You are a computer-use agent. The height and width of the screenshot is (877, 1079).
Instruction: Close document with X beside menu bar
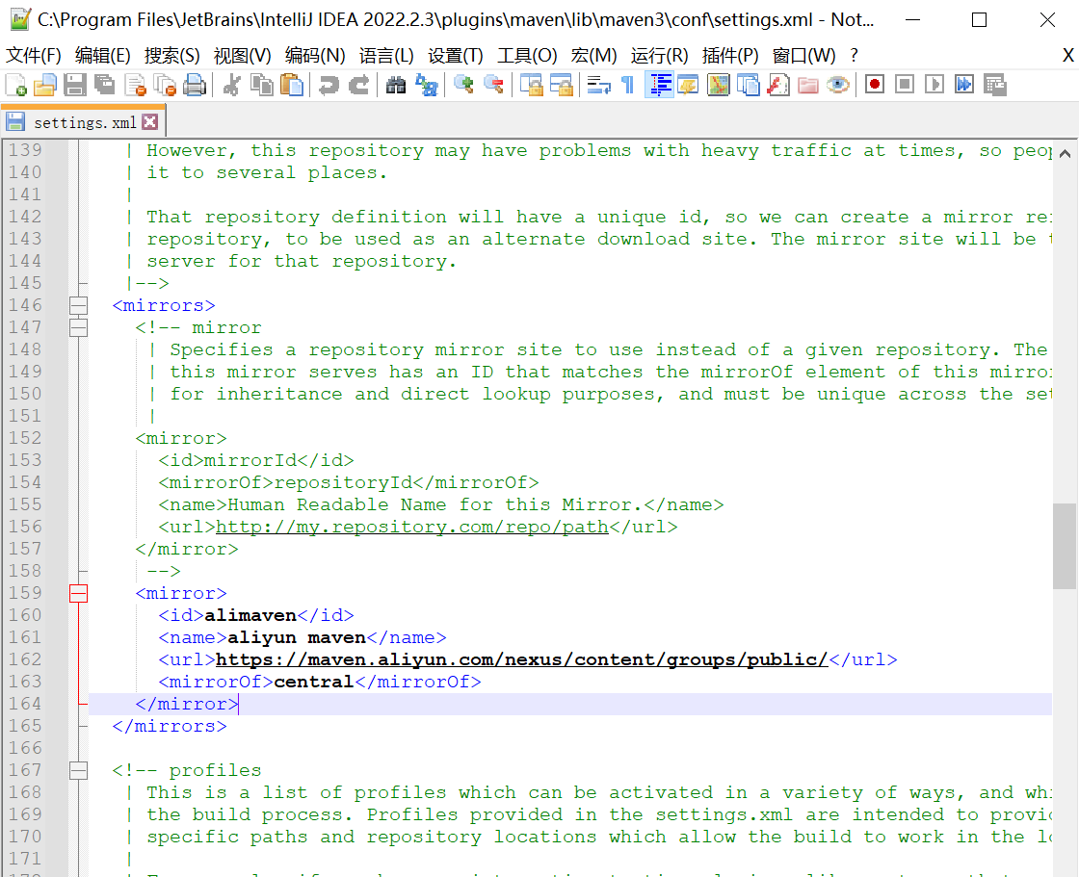[x=1068, y=55]
